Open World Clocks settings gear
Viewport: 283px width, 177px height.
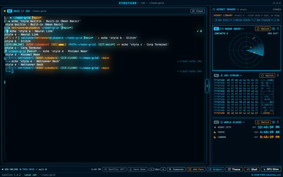(x=274, y=122)
